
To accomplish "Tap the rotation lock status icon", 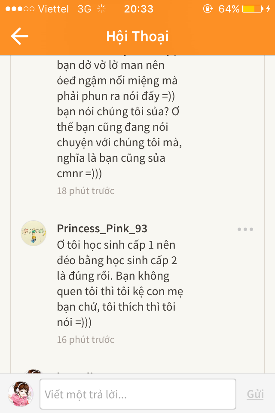I will (x=208, y=9).
